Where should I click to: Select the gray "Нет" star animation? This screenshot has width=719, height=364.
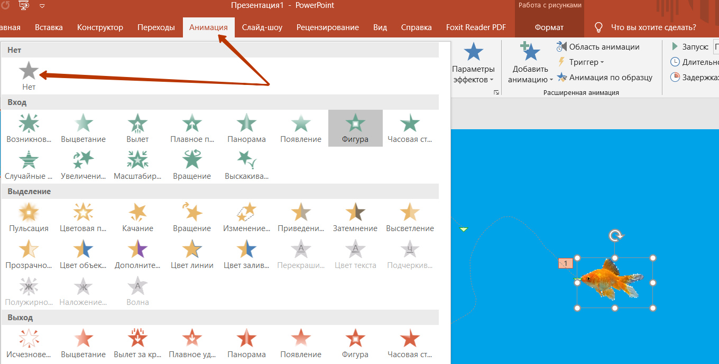[x=29, y=76]
